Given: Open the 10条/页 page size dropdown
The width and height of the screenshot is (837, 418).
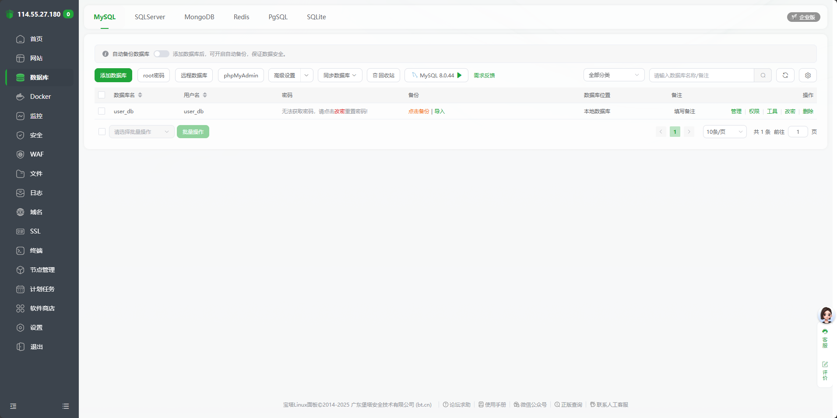Looking at the screenshot, I should [x=724, y=131].
